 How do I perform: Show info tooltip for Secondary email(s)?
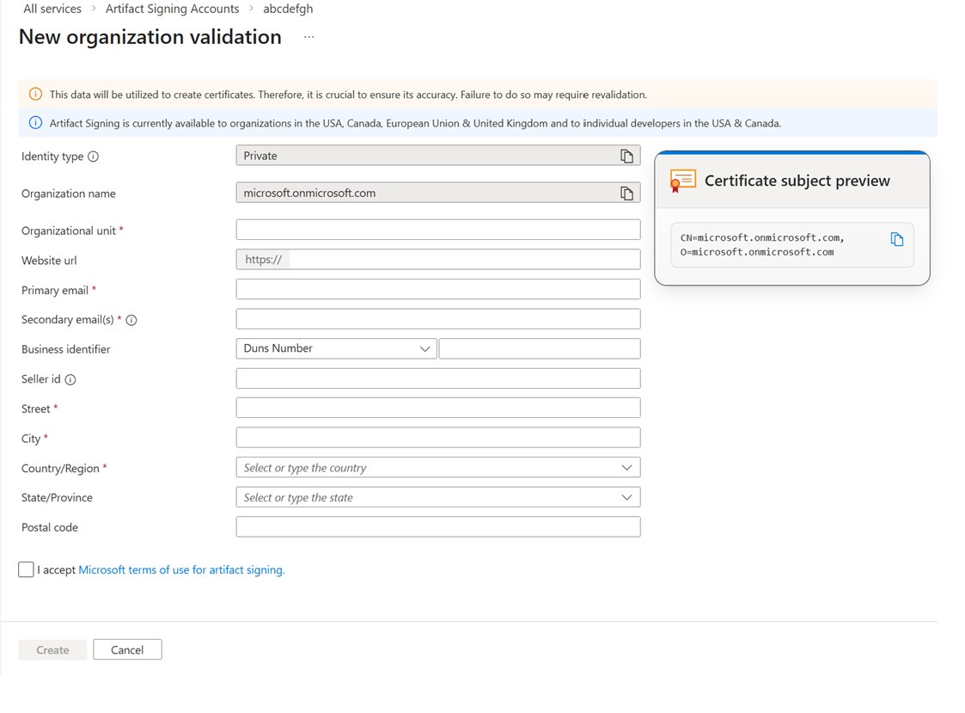click(x=131, y=320)
